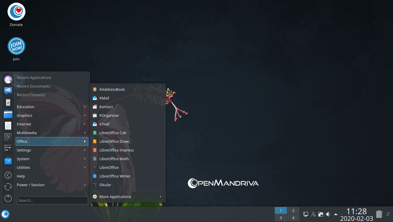Image resolution: width=393 pixels, height=222 pixels.
Task: Launch the Konsole terminal favorite
Action: (8, 137)
